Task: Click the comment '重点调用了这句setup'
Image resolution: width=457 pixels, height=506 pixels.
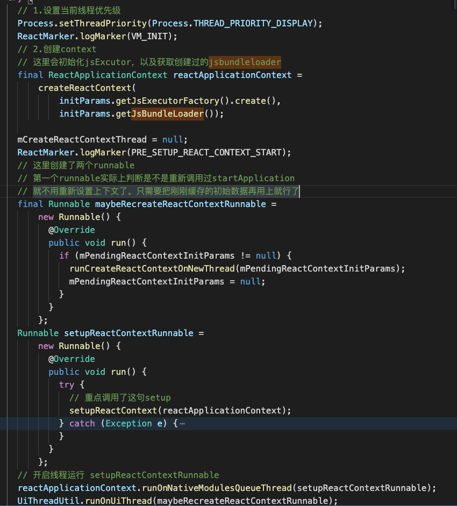Action: click(120, 398)
